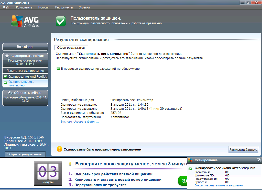Open the Файл menu
262x190 pixels.
coord(7,7)
